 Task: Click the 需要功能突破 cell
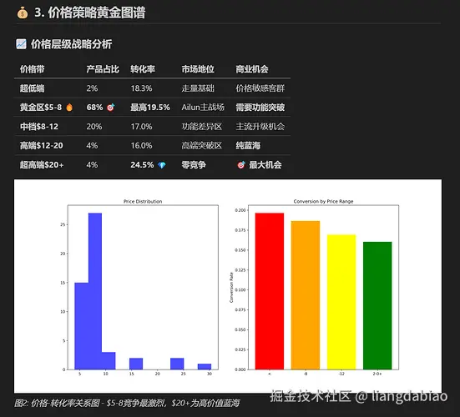[260, 108]
